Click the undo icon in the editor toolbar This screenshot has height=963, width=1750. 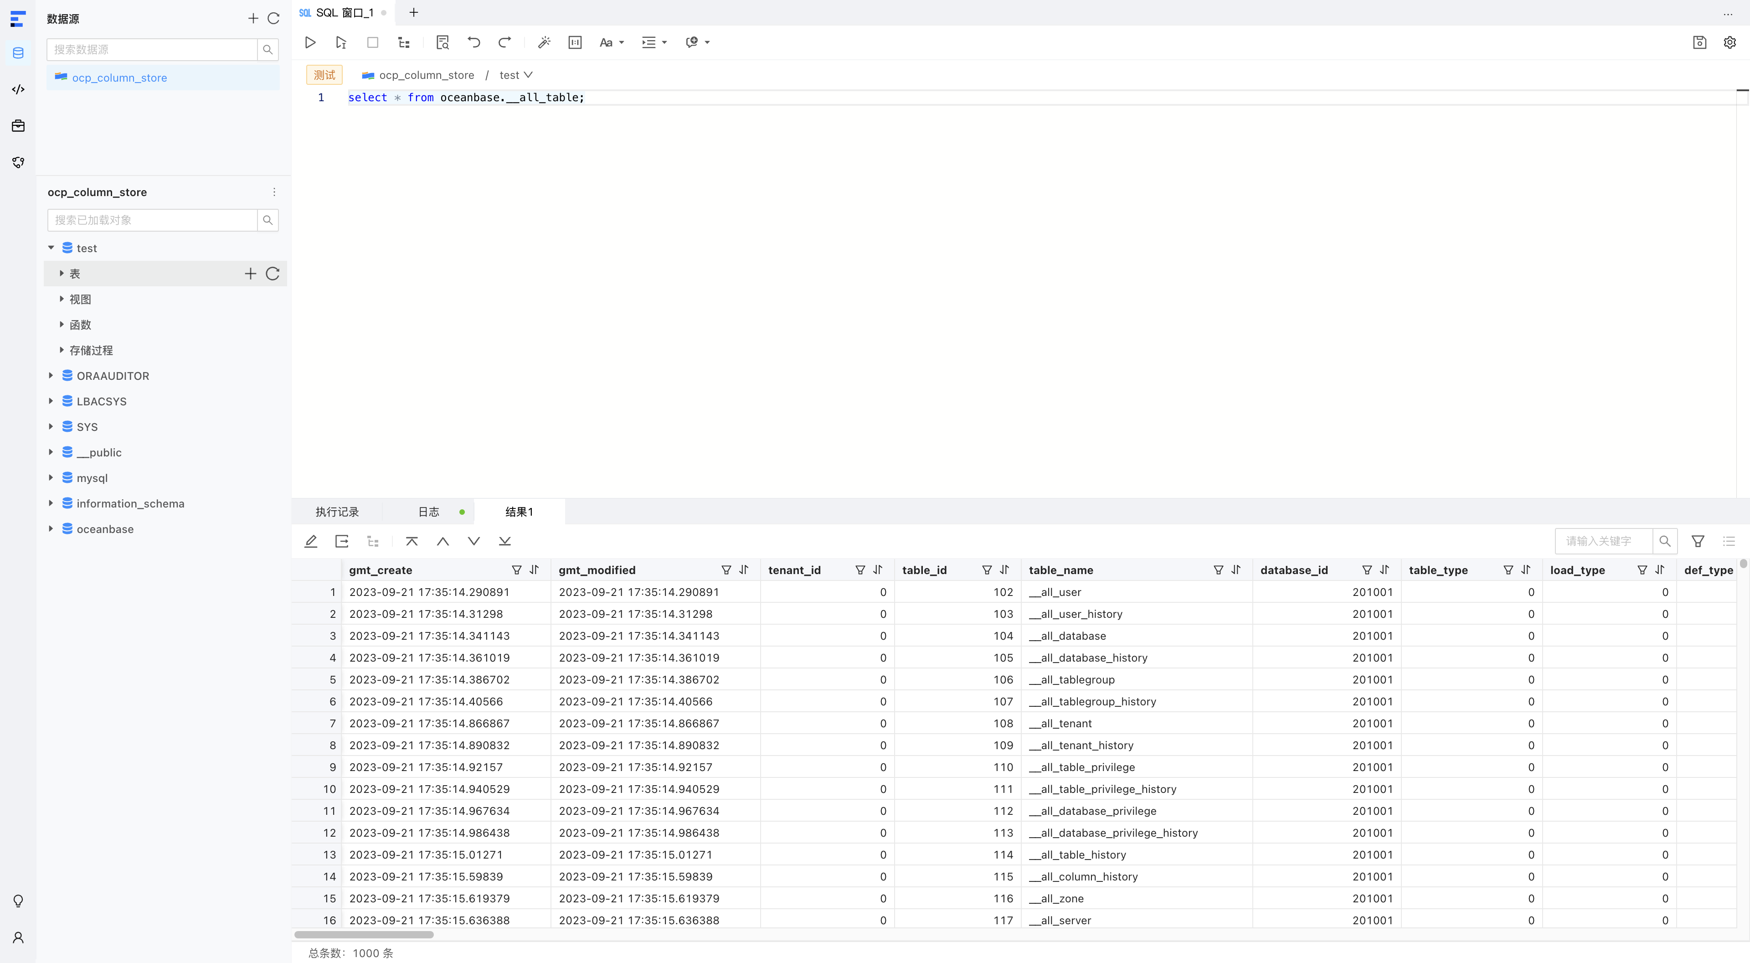[474, 42]
